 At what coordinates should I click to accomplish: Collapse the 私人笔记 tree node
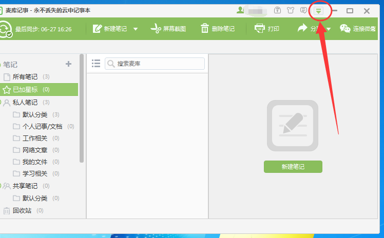pos(1,102)
